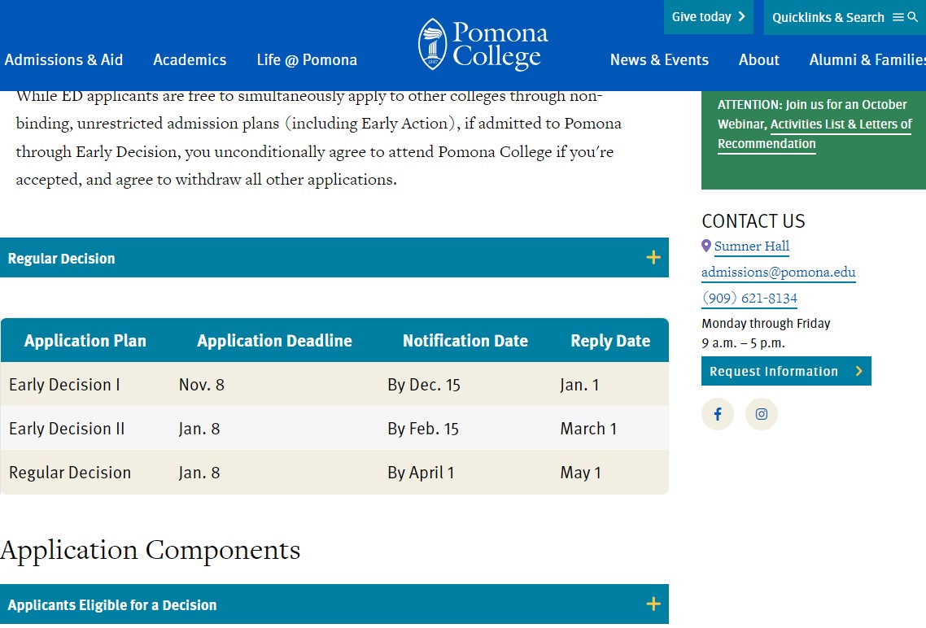Click the Pomona College logo
926x628 pixels.
pyautogui.click(x=483, y=44)
